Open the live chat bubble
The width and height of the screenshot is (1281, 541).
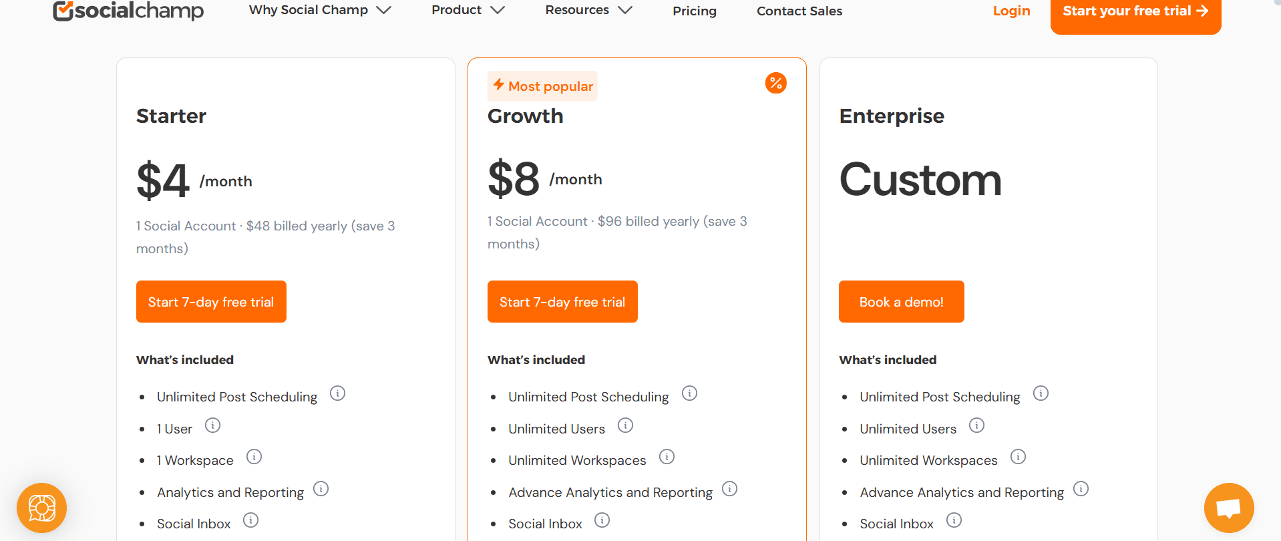coord(1228,508)
